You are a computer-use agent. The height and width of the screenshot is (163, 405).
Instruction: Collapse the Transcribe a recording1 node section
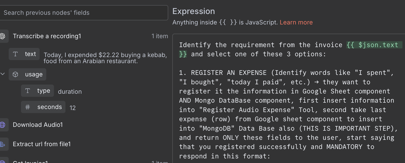coord(47,36)
